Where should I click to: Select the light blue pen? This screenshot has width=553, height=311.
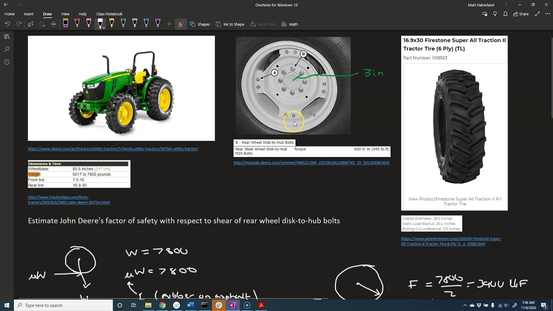click(x=135, y=24)
